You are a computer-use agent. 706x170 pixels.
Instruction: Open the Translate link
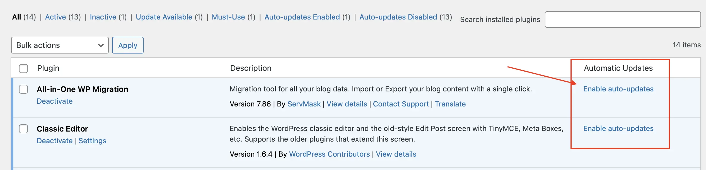(x=450, y=104)
